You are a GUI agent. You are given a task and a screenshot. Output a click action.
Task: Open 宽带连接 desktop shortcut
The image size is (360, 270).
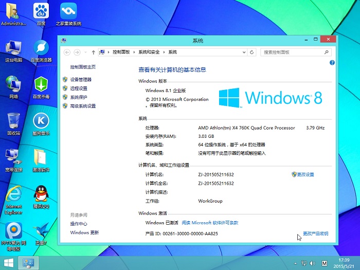point(13,160)
